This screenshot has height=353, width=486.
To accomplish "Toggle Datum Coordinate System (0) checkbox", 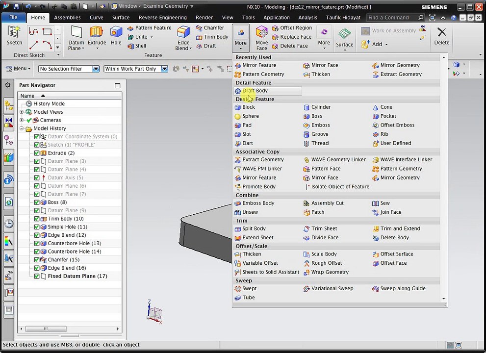I will [x=37, y=137].
